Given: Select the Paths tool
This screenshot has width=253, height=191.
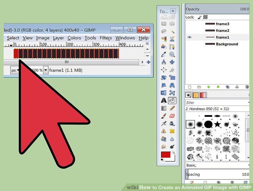Looking at the screenshot, I should coord(172,47).
